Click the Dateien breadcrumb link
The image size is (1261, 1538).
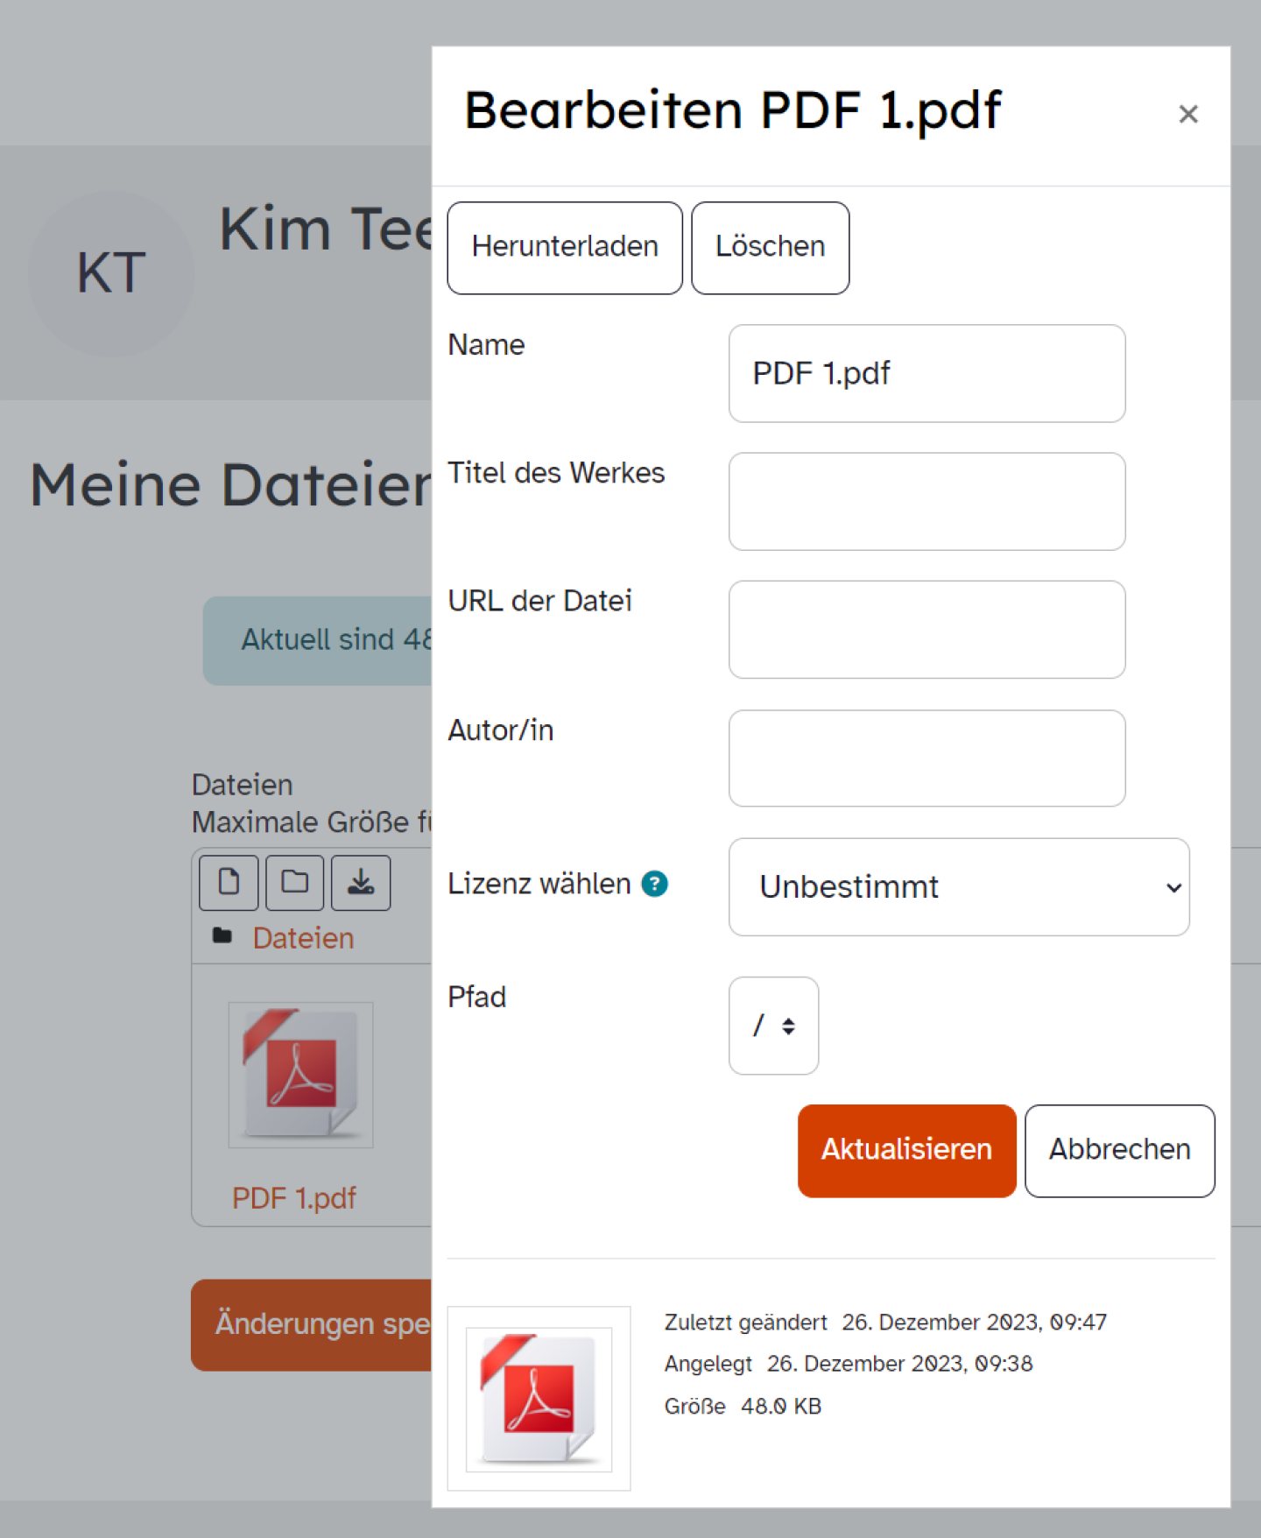[x=302, y=936]
